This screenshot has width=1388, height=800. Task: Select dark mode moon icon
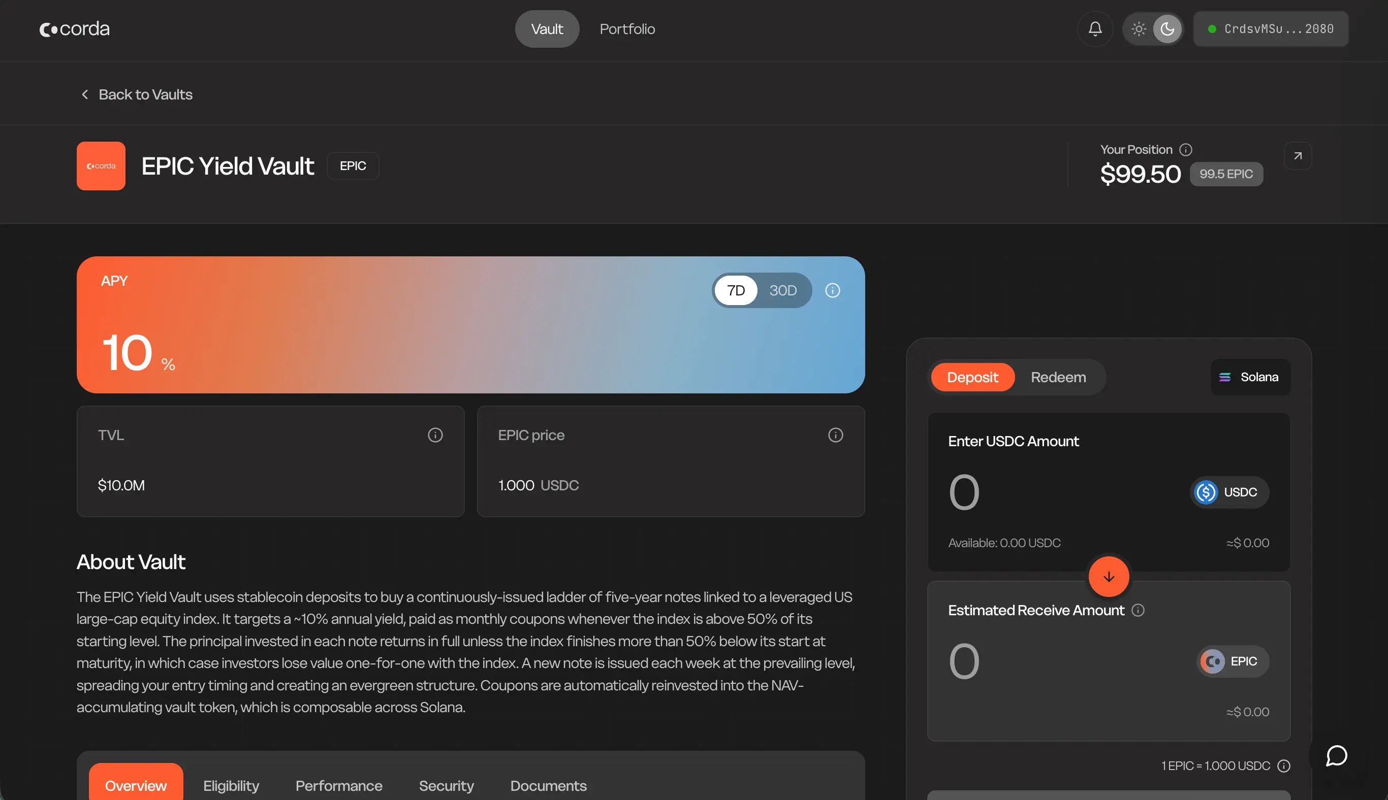pos(1167,28)
